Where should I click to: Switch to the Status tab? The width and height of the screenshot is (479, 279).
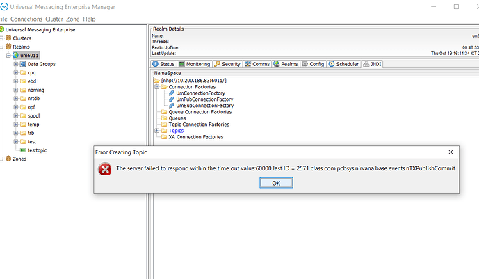click(163, 64)
